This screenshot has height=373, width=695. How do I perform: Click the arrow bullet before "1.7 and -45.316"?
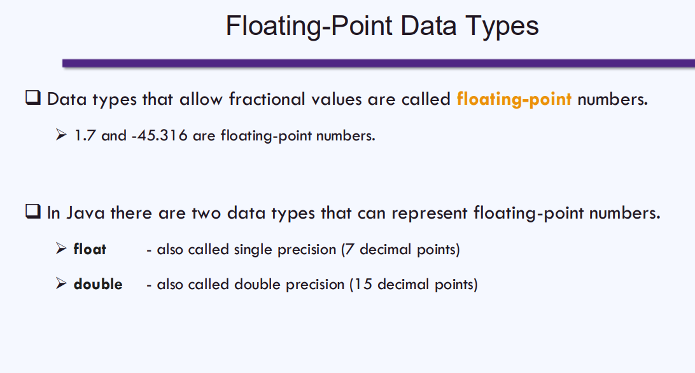point(61,135)
